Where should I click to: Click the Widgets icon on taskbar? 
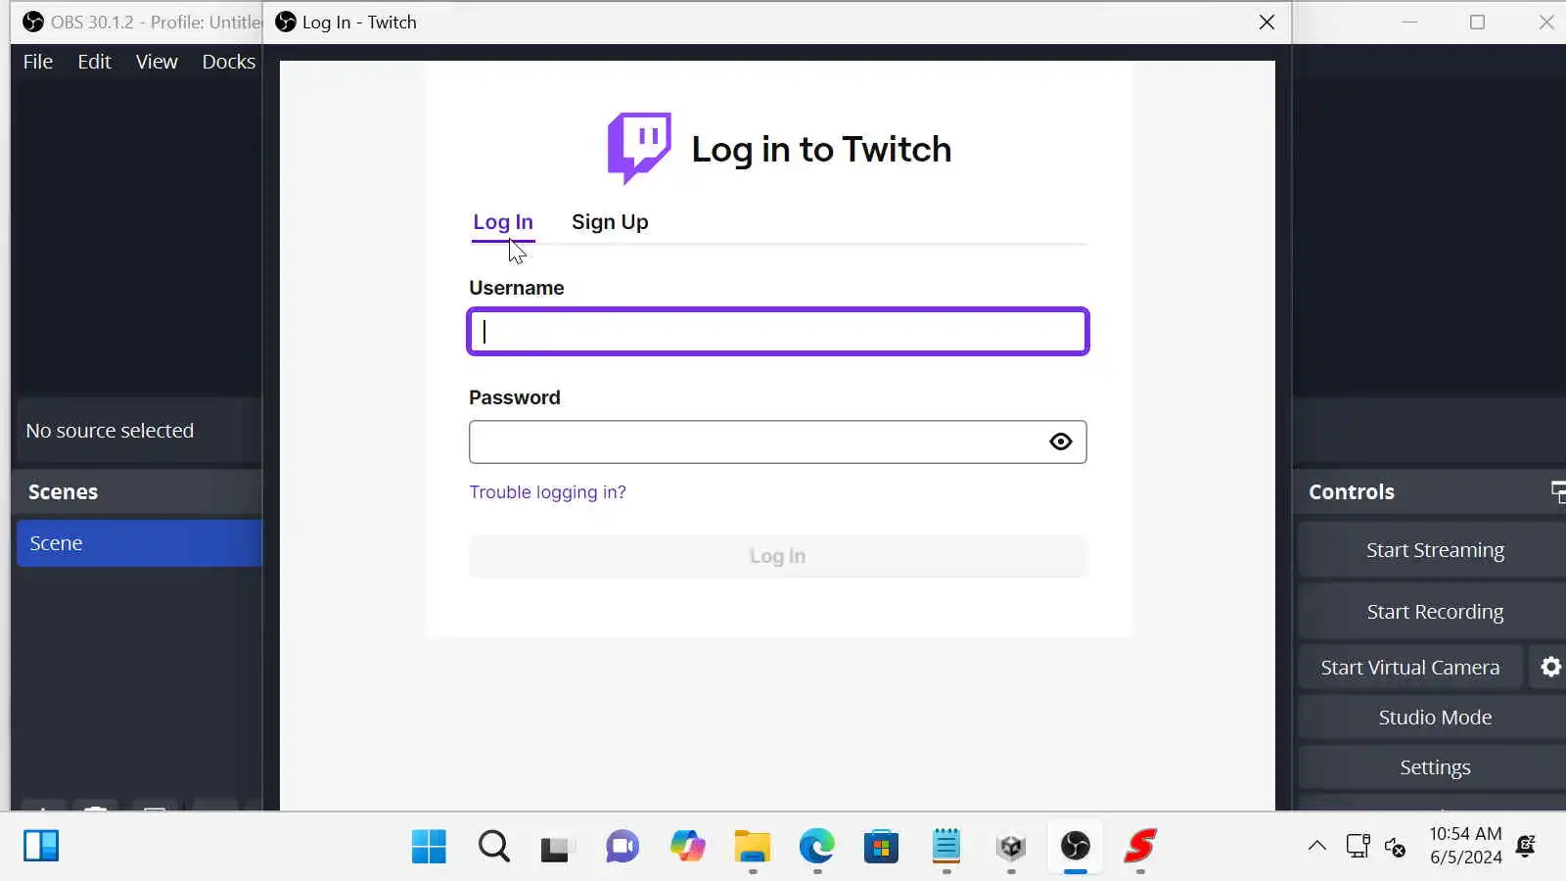pyautogui.click(x=41, y=846)
